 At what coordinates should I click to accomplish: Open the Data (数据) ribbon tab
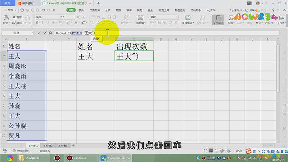[118, 10]
